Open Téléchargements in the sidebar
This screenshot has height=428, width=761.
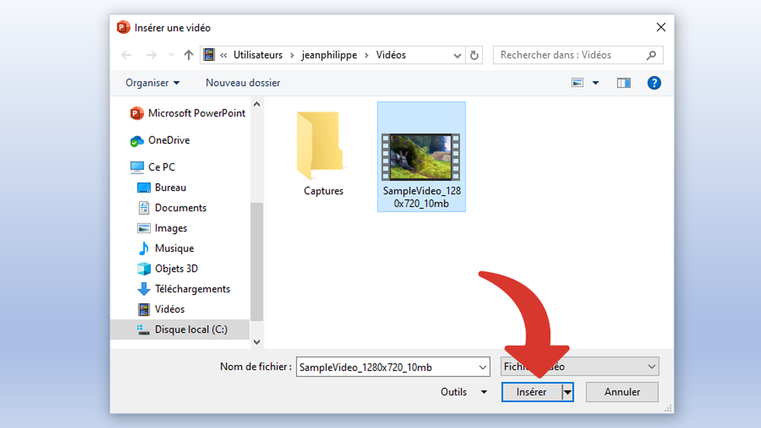click(x=184, y=289)
